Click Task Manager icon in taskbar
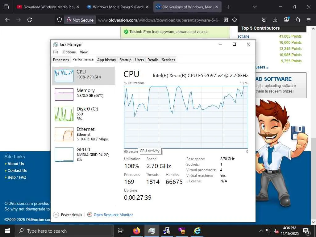Viewport: 316px width, 237px height. tap(152, 231)
